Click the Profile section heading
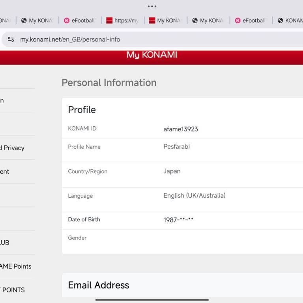 [x=82, y=110]
